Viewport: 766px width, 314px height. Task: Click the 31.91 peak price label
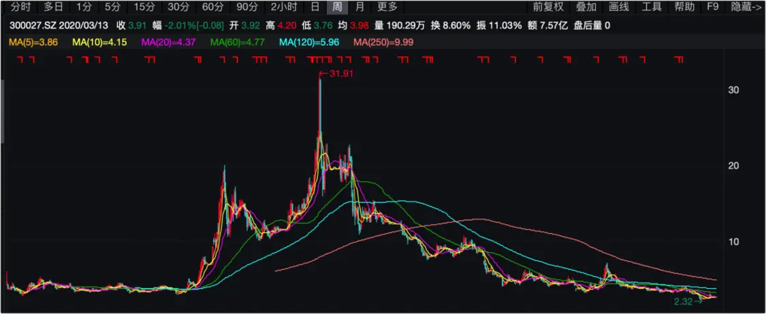tap(342, 74)
